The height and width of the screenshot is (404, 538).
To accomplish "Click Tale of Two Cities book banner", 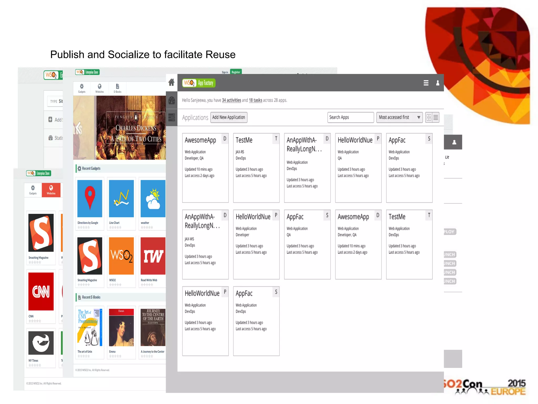I will [120, 128].
